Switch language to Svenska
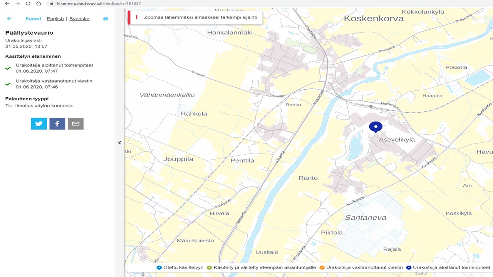The height and width of the screenshot is (277, 493). pyautogui.click(x=79, y=19)
